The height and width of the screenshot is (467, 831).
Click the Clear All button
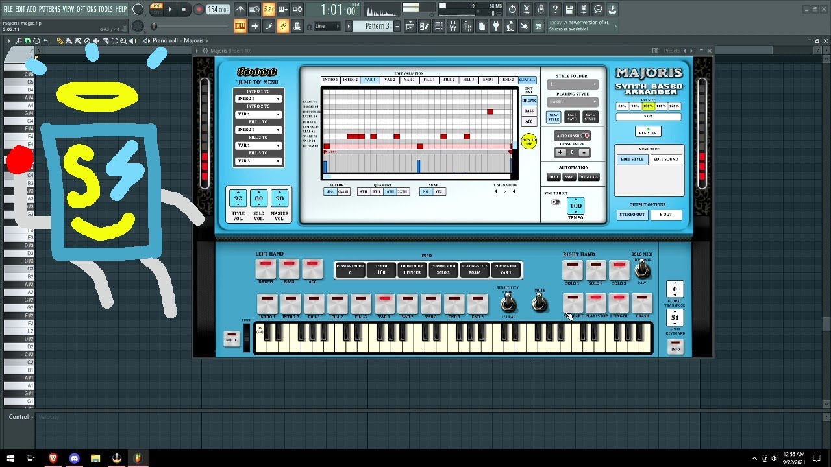point(527,80)
